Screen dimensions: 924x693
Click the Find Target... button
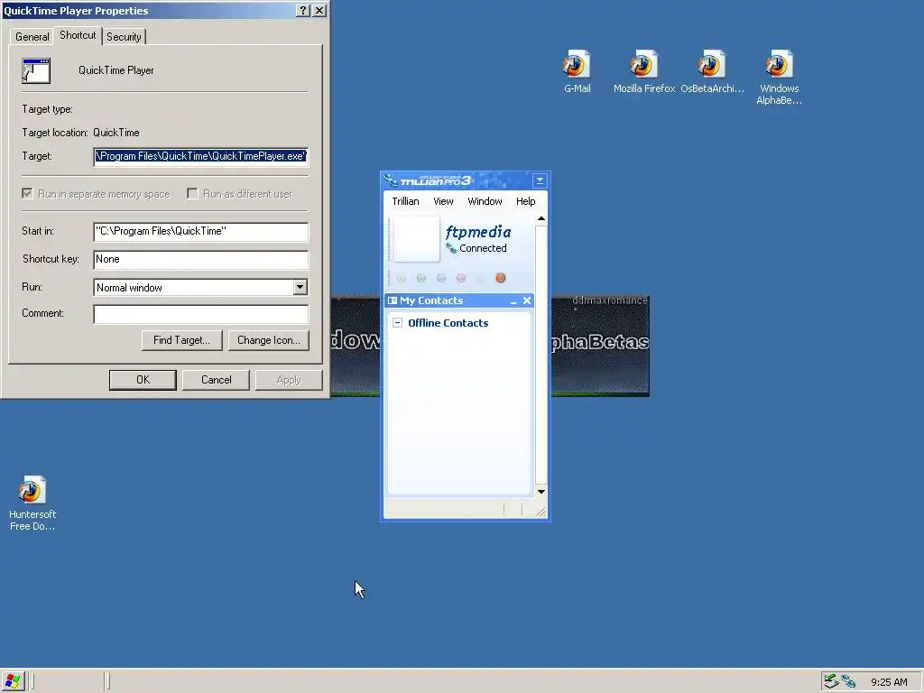point(181,340)
